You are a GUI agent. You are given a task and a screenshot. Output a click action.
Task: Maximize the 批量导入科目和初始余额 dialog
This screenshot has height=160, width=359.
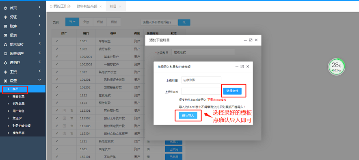242,67
